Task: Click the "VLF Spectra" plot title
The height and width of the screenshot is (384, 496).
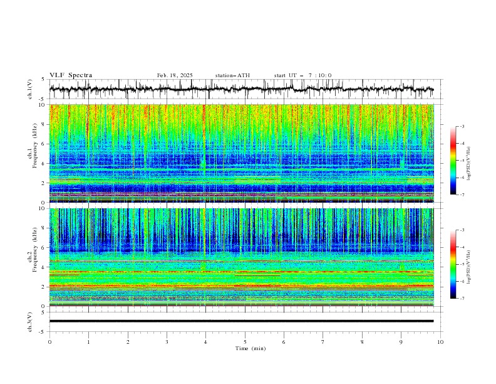Action: [71, 75]
